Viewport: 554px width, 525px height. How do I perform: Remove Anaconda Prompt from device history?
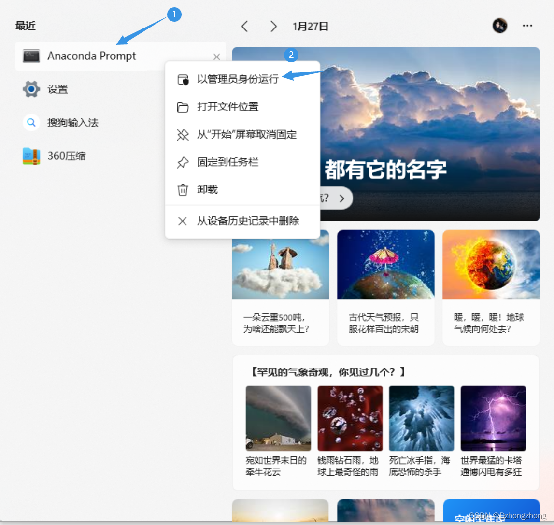[248, 221]
